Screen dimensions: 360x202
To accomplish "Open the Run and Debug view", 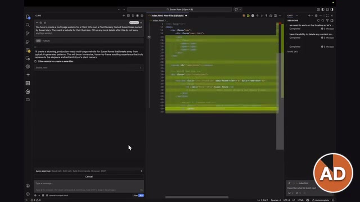I will pyautogui.click(x=28, y=42).
